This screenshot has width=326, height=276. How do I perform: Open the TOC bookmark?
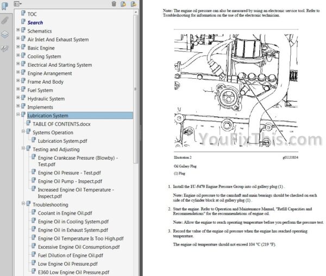(x=32, y=14)
